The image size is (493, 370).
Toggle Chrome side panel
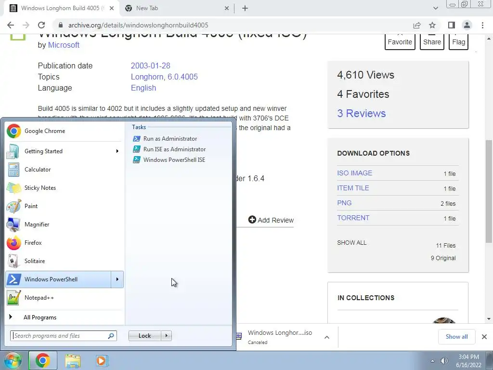452,25
